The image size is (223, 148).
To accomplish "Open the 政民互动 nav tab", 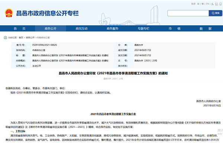I will [81, 29].
